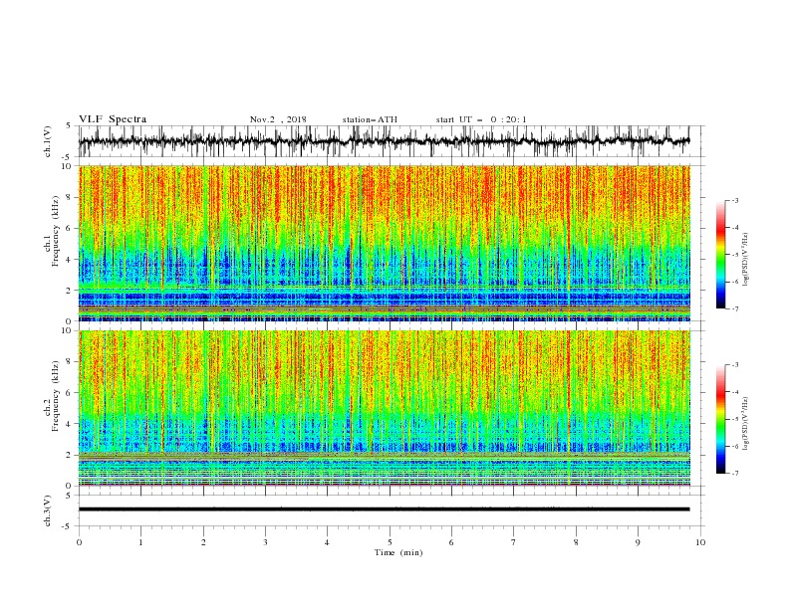Click the "6" tick on the time axis

tap(451, 542)
